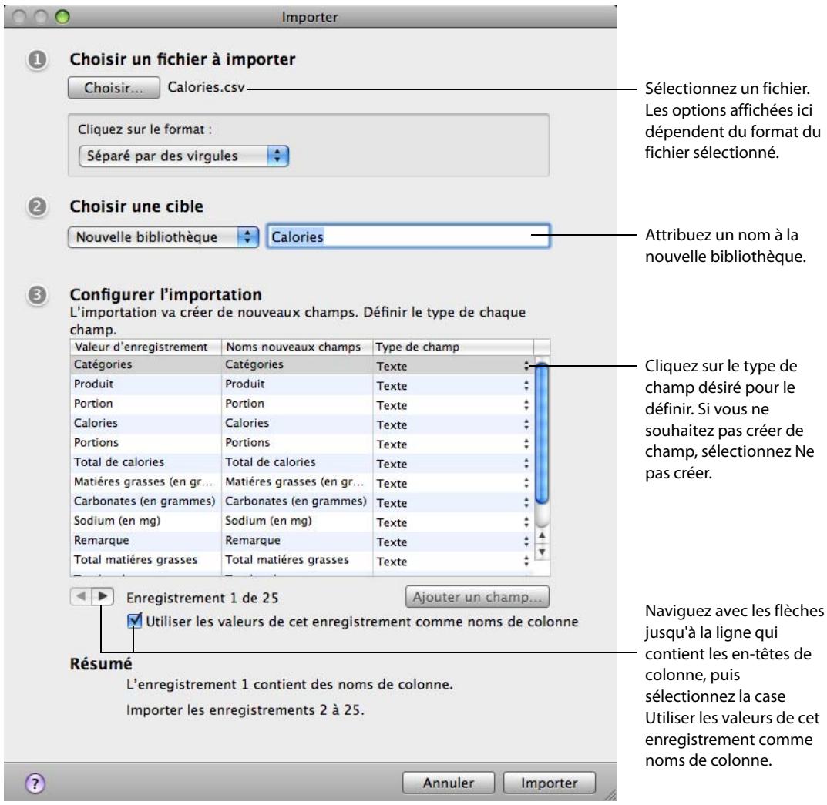Screen dimensions: 827x805
Task: Select Remarque in new field names column
Action: (x=253, y=540)
